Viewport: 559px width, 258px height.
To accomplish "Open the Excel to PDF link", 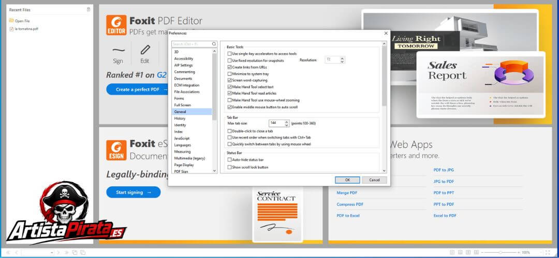I will pyautogui.click(x=445, y=216).
